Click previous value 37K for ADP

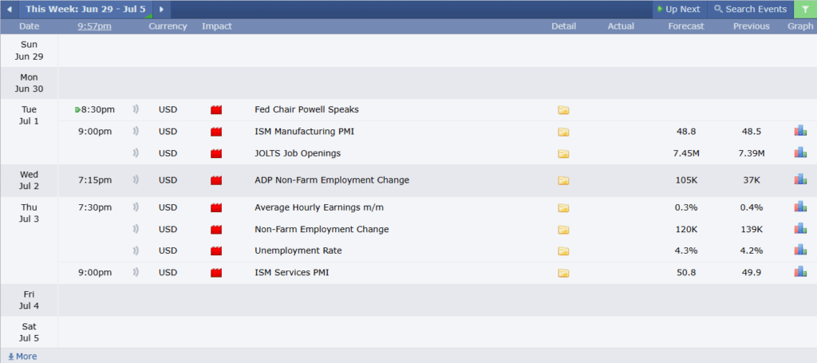(752, 180)
